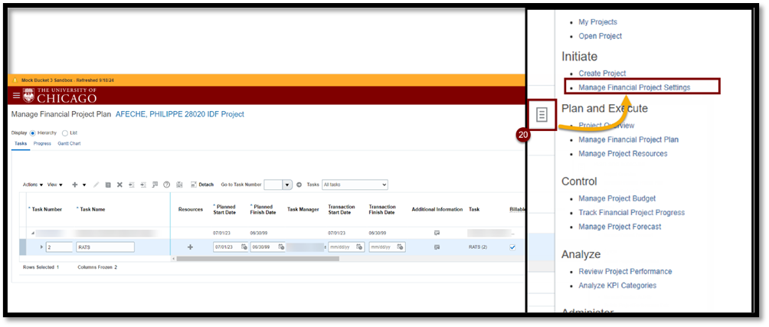Image resolution: width=769 pixels, height=327 pixels.
Task: Open the tasks panel drawer icon
Action: pyautogui.click(x=542, y=115)
